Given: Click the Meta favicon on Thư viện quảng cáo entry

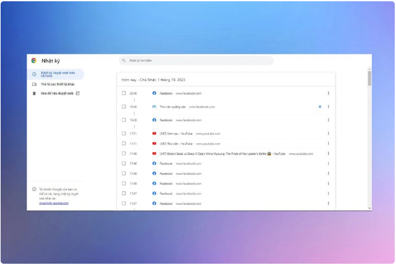Looking at the screenshot, I should (x=154, y=107).
